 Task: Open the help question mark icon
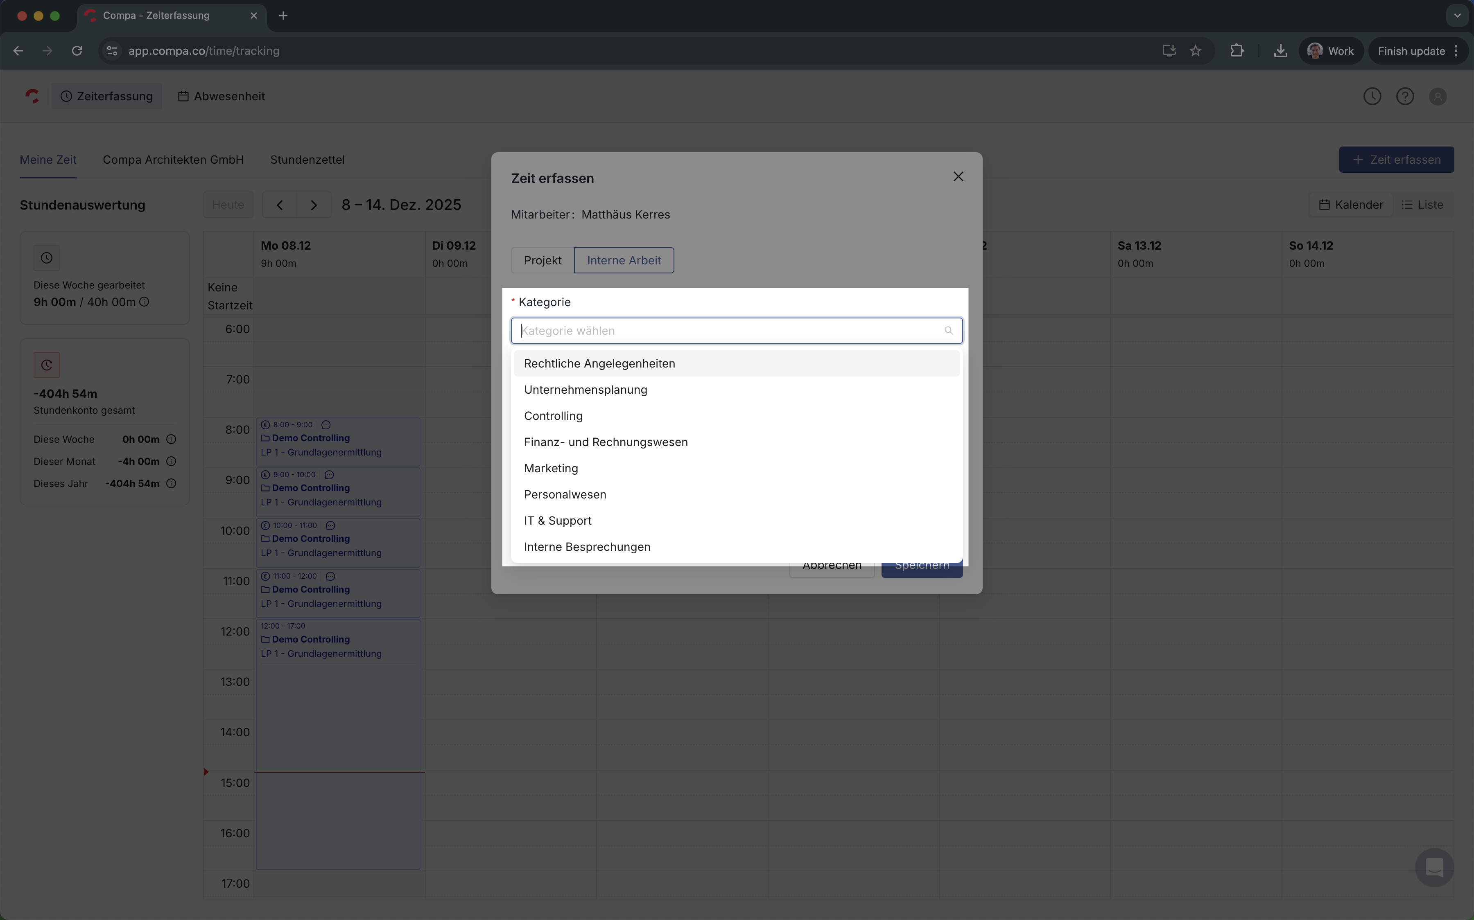point(1405,96)
